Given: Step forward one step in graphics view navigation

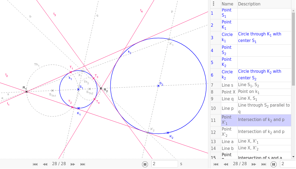Looking at the screenshot, I should [x=73, y=164].
